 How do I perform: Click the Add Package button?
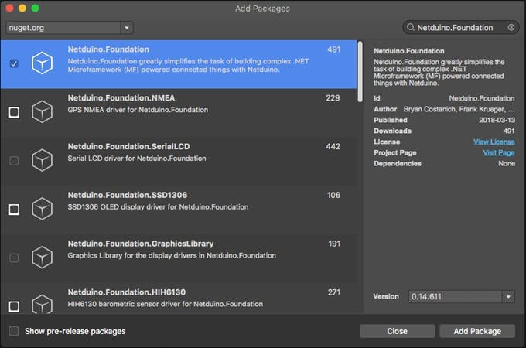[476, 331]
